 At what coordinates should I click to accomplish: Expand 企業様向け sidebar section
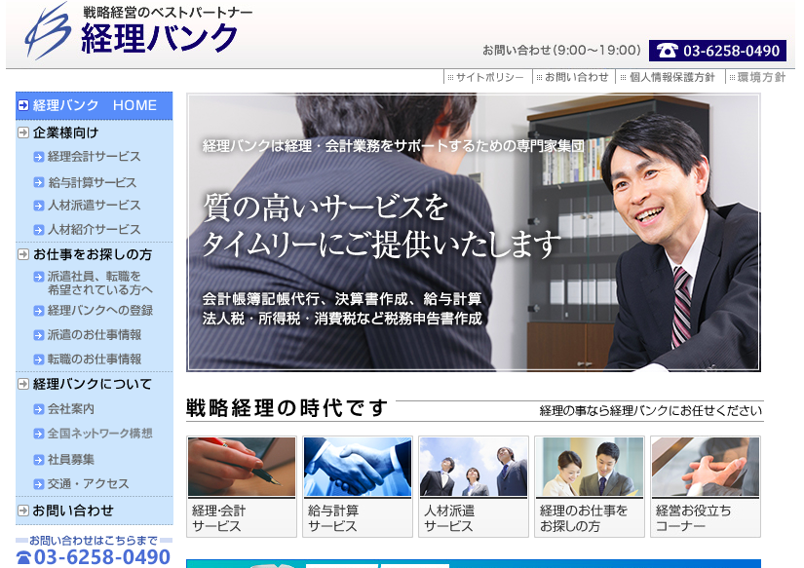tap(65, 133)
